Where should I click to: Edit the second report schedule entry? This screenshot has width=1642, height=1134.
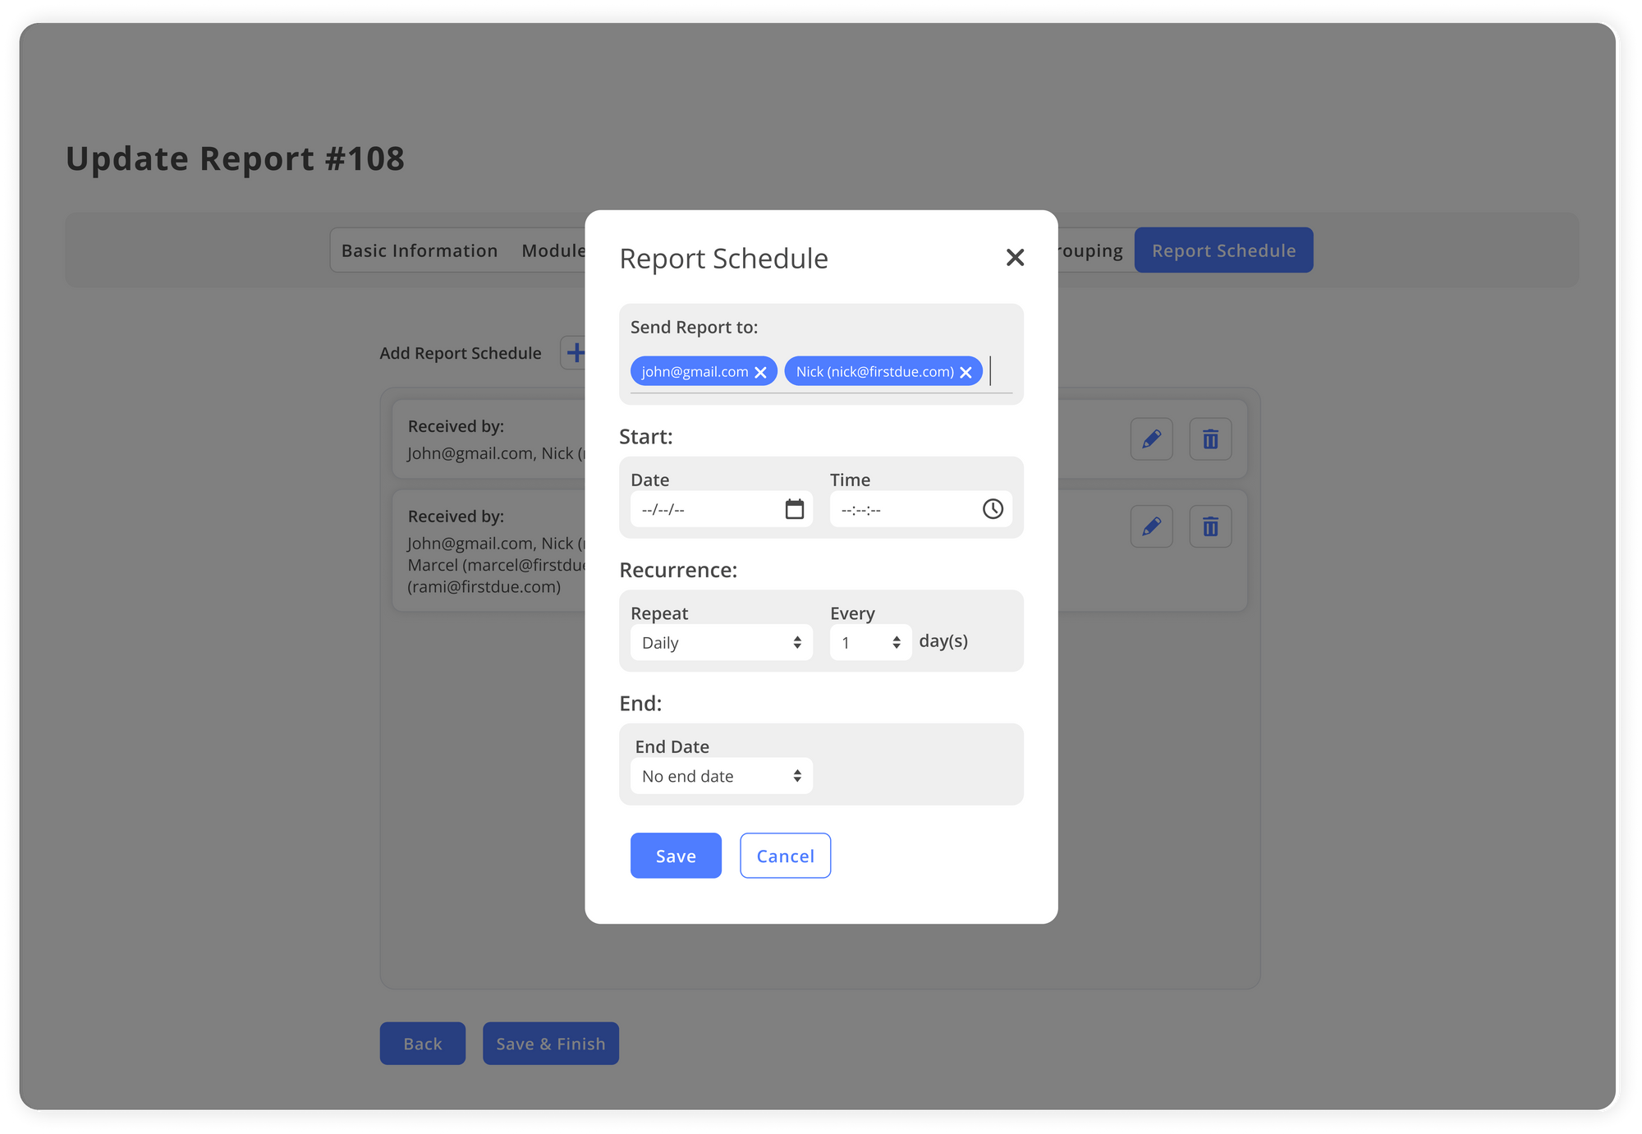pyautogui.click(x=1151, y=526)
